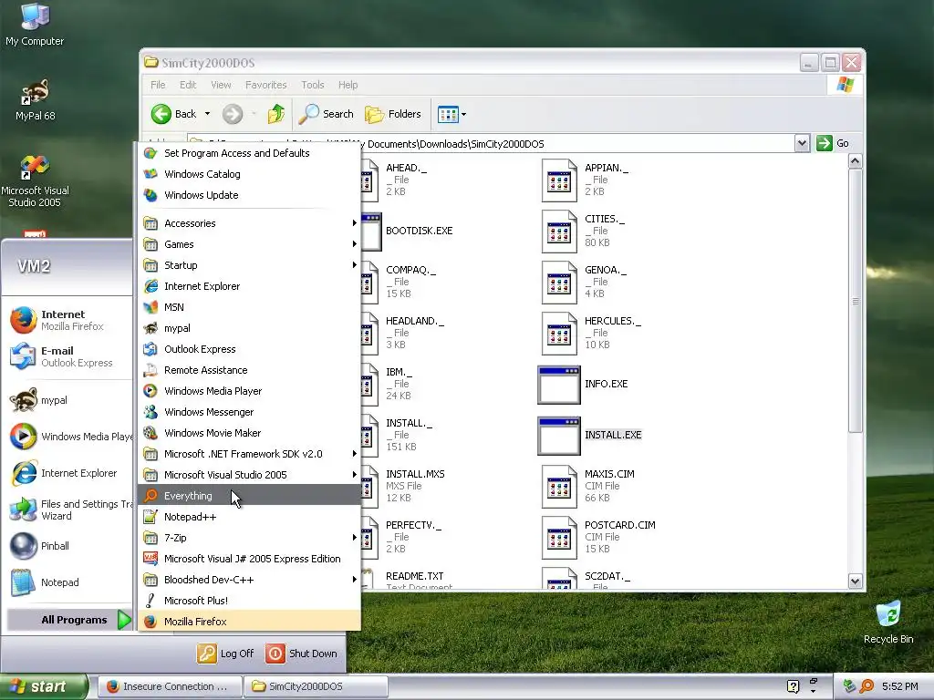934x700 pixels.
Task: Open Microsoft Visual Studio 2005 desktop shortcut
Action: 35,181
